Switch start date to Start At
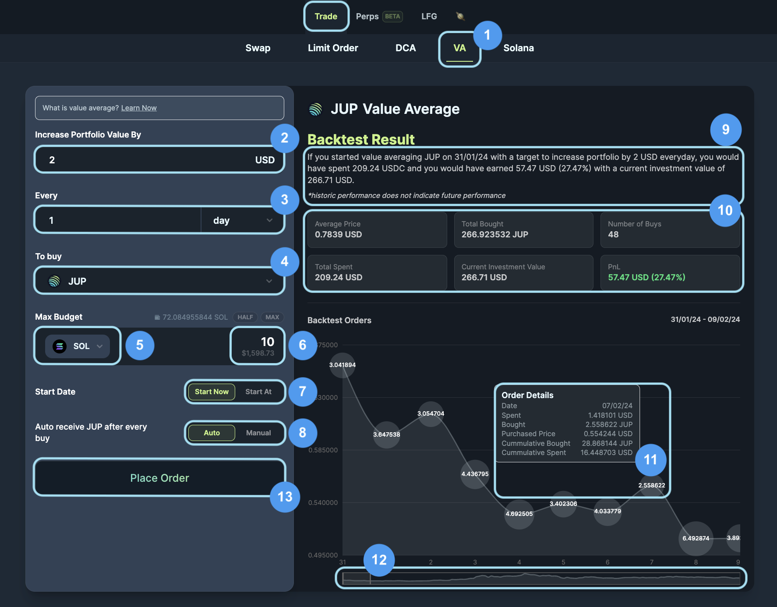 click(258, 392)
